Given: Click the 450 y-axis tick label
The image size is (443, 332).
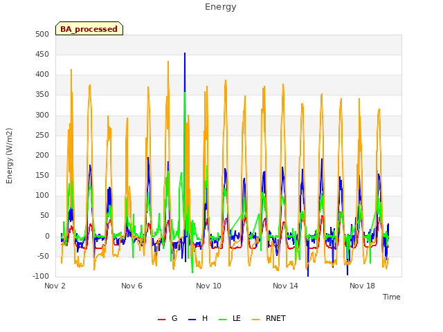Looking at the screenshot, I should [x=42, y=54].
